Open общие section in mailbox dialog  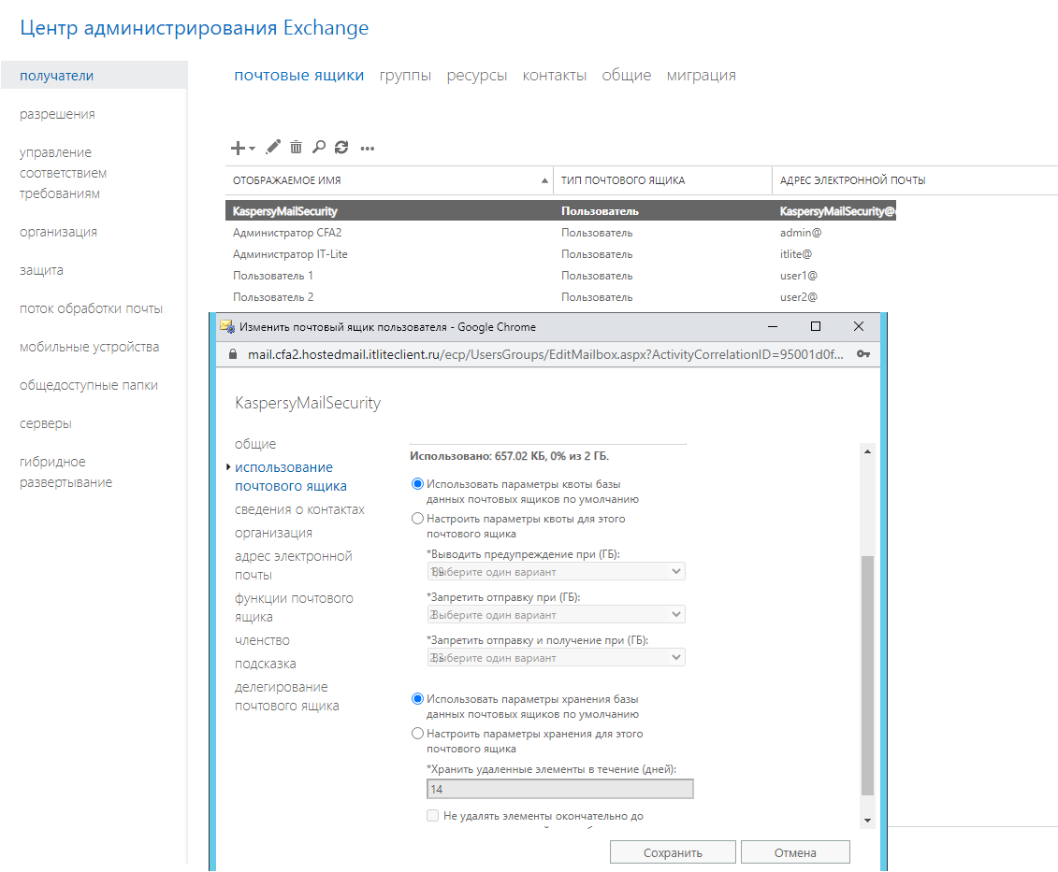255,444
